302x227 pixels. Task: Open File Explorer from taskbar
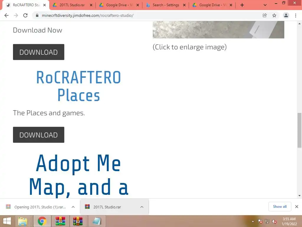(23, 221)
